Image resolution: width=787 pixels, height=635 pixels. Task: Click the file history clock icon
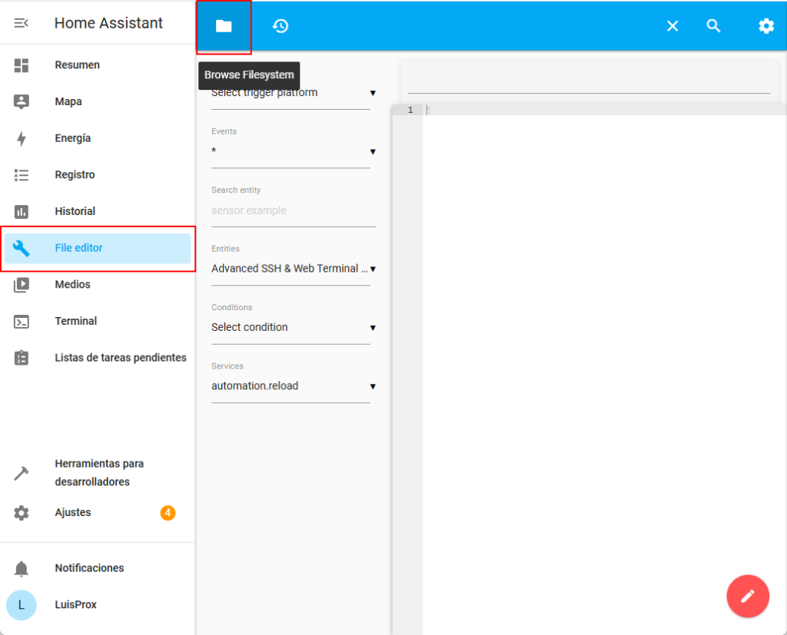[281, 26]
